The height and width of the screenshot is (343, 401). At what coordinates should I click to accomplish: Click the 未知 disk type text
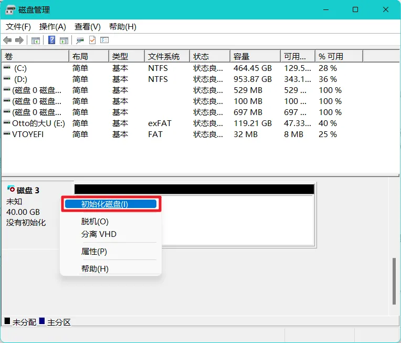pyautogui.click(x=14, y=202)
